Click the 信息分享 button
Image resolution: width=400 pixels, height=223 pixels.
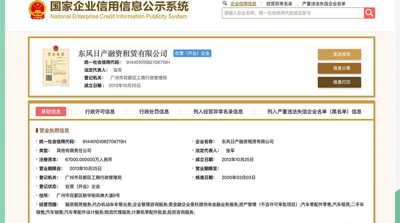click(x=339, y=68)
